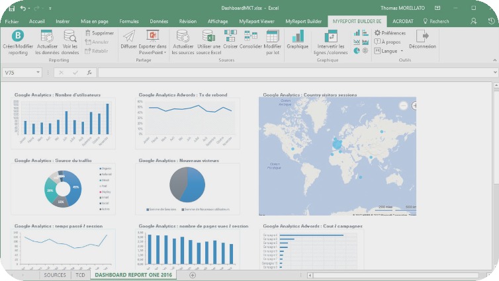
Task: Click Utiliser une source Excel icon
Action: 208,36
